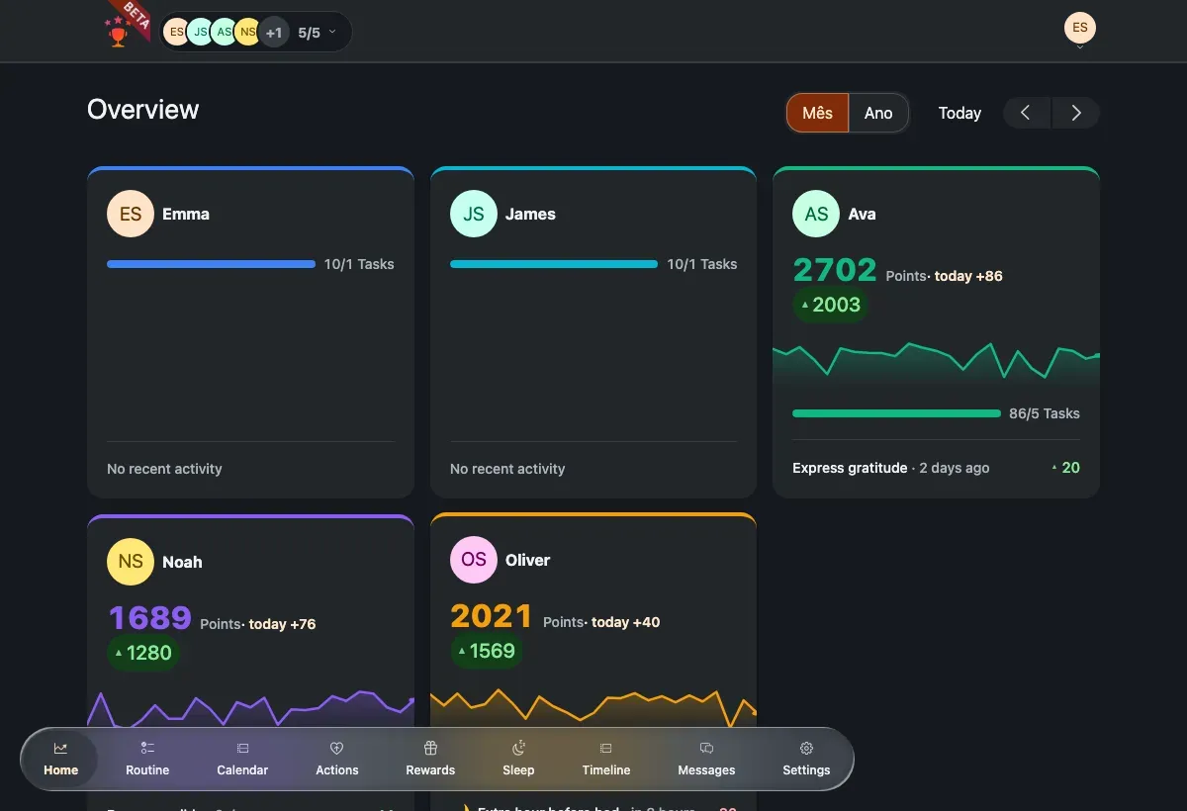
Task: Click Oliver's today +40 points text
Action: pos(625,622)
